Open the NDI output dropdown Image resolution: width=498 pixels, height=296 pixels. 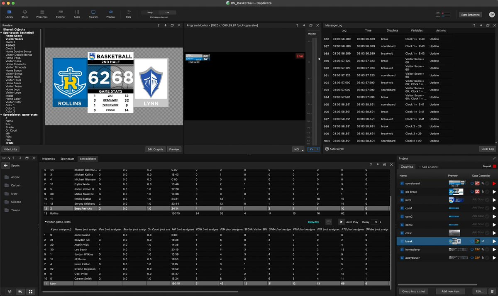(298, 149)
